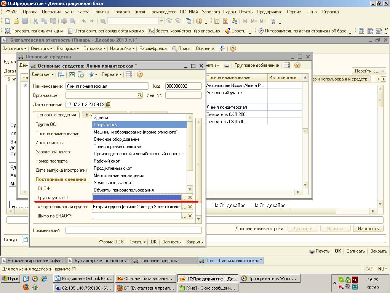
Task: Open the Производство menu
Action: (x=162, y=12)
